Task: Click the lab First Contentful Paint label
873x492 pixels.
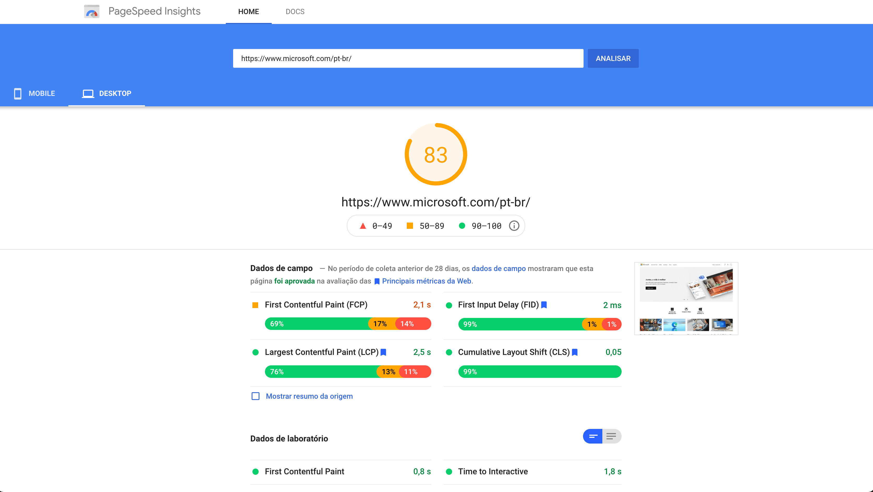Action: click(x=304, y=471)
